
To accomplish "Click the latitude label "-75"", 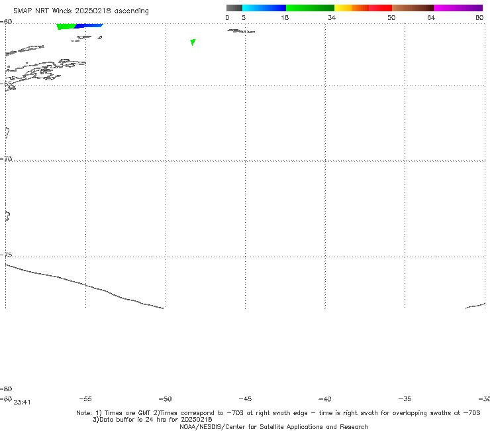I will tap(6, 255).
